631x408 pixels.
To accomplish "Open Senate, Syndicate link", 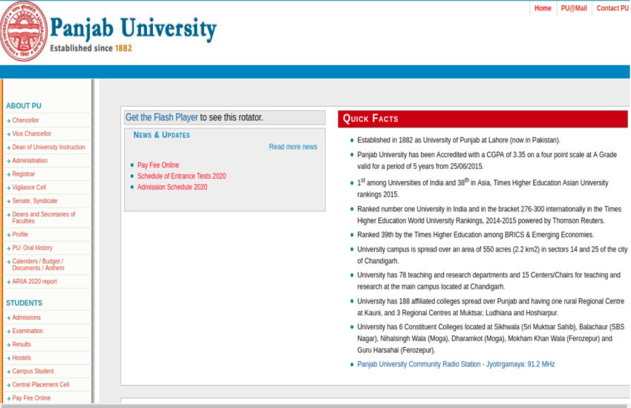I will 34,201.
